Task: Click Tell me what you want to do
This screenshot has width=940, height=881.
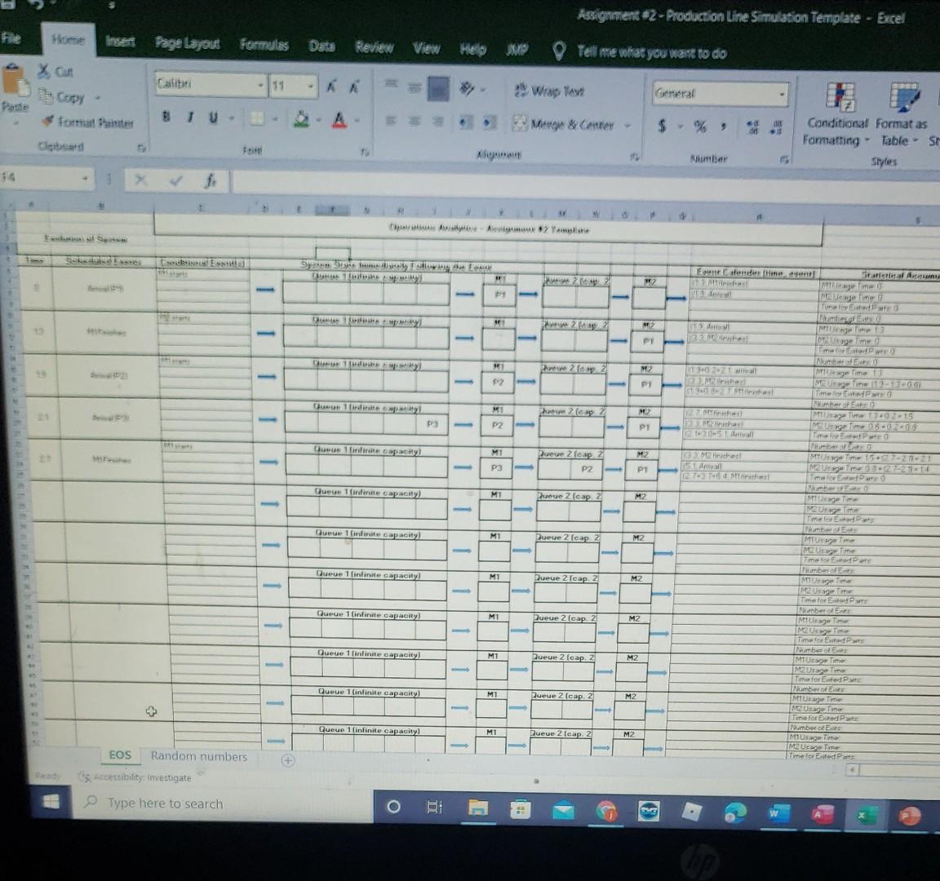Action: point(653,51)
